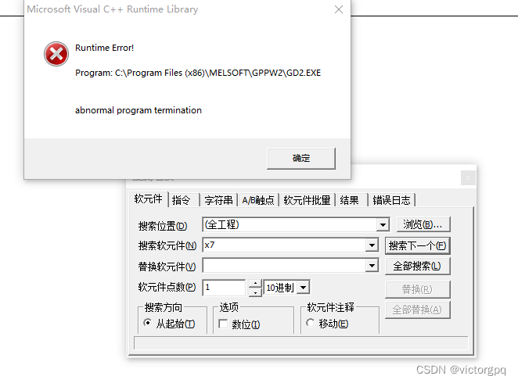Viewport: 518px width, 383px height.
Task: Open the 软元件批量 tab
Action: 307,200
